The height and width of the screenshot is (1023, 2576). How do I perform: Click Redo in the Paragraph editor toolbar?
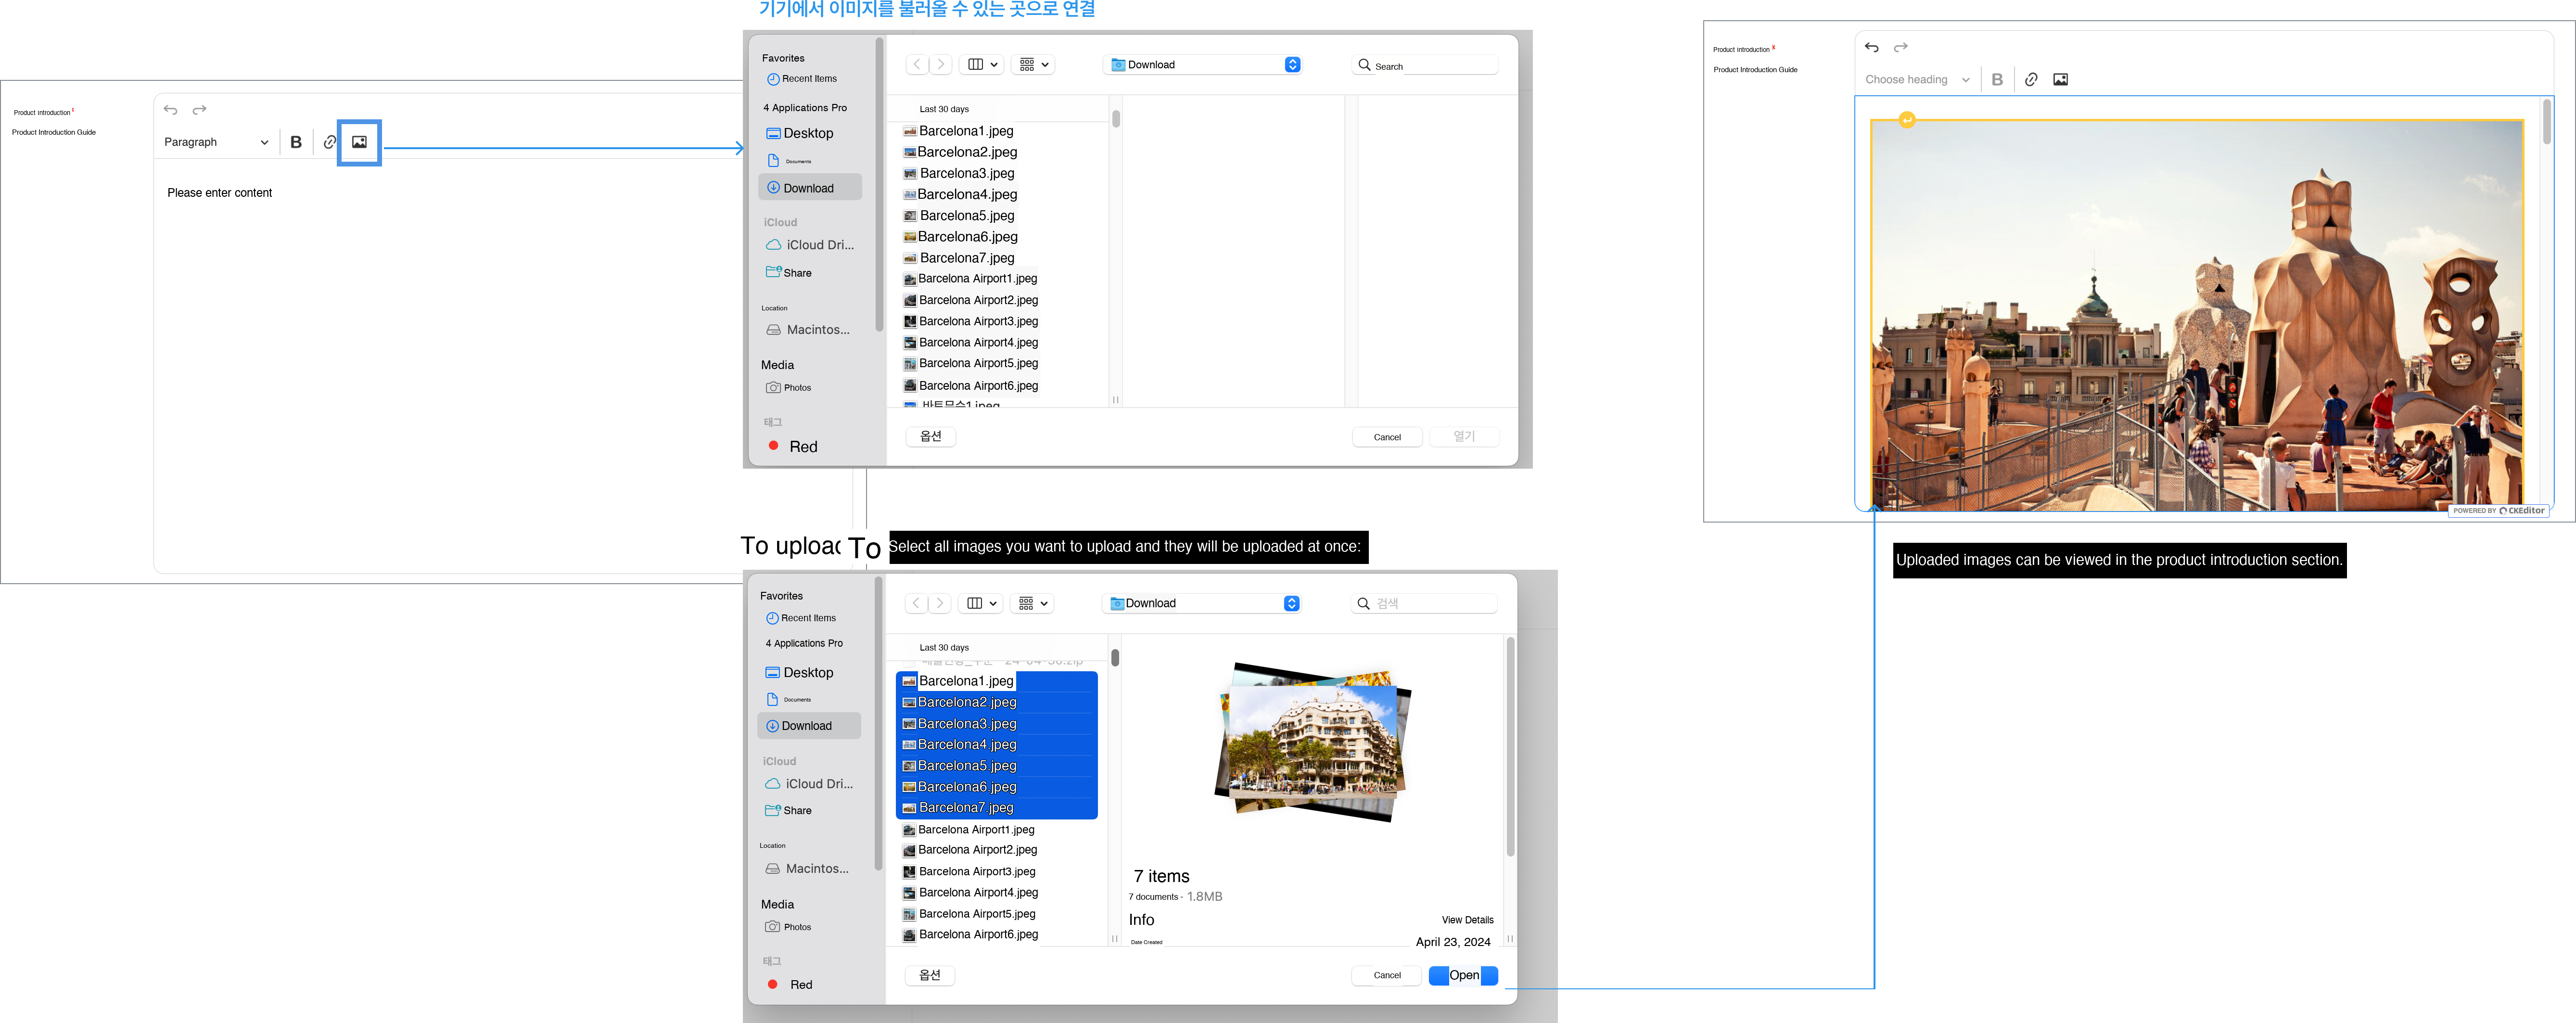tap(200, 110)
